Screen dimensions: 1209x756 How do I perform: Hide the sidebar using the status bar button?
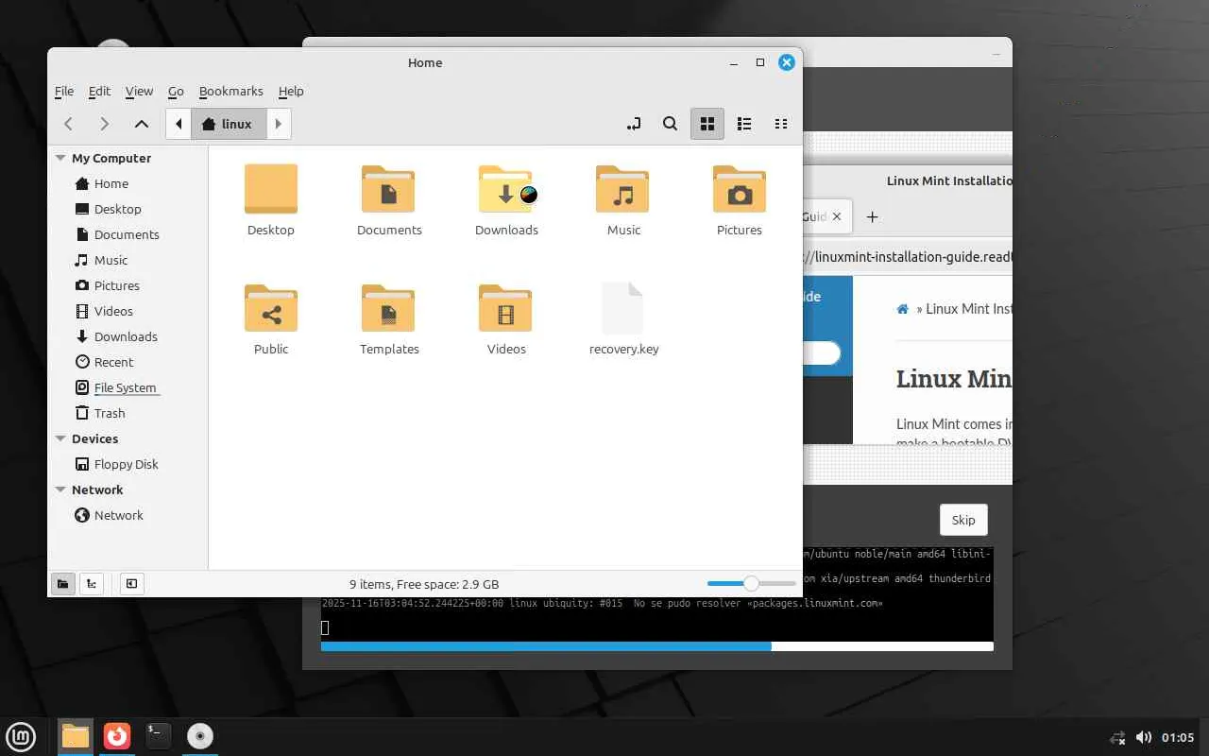(x=131, y=584)
